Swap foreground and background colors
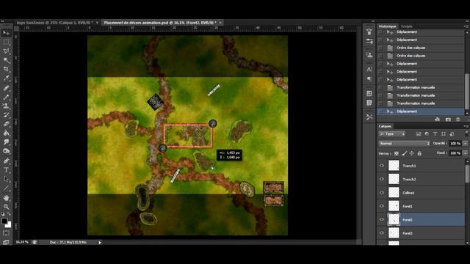Screen dimensions: 470x264 point(9,214)
